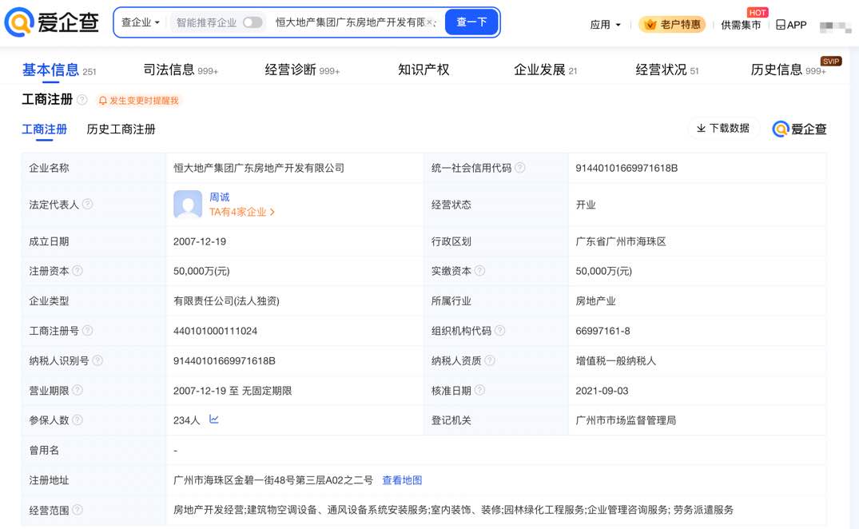Open the 老户特惠 promotion badge
859x529 pixels.
coord(673,25)
